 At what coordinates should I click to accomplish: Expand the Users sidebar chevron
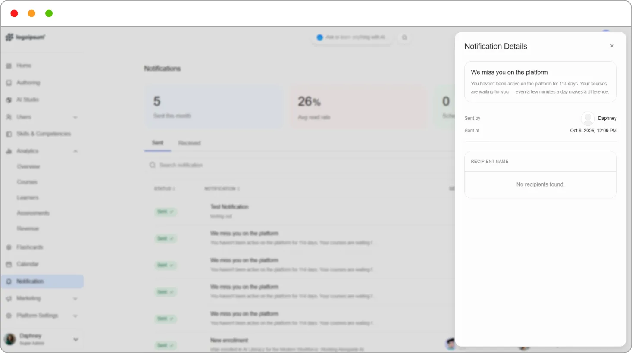(x=75, y=117)
